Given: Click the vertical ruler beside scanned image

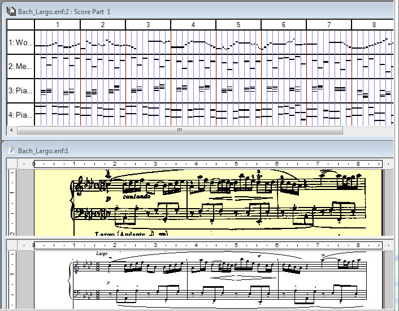Looking at the screenshot, I should (12, 202).
